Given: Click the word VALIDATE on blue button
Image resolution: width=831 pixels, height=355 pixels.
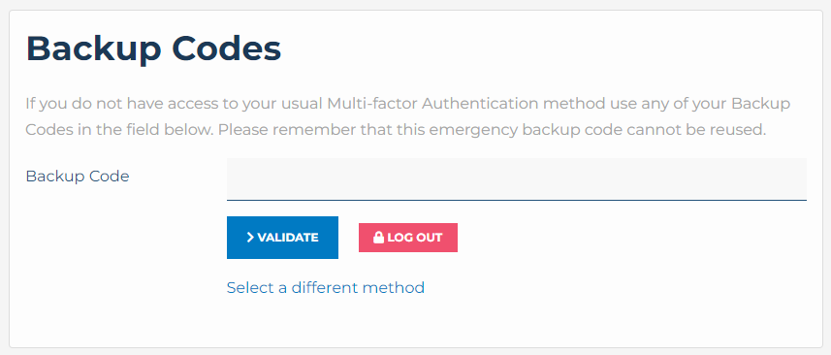Looking at the screenshot, I should click(288, 238).
